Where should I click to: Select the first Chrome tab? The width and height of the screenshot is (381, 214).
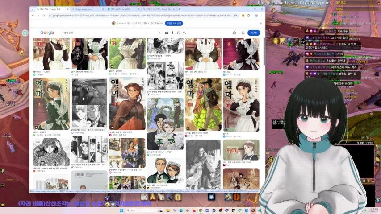point(53,9)
